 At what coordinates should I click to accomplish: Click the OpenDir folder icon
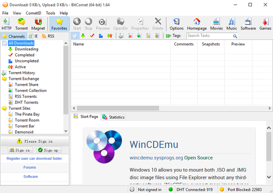121,24
